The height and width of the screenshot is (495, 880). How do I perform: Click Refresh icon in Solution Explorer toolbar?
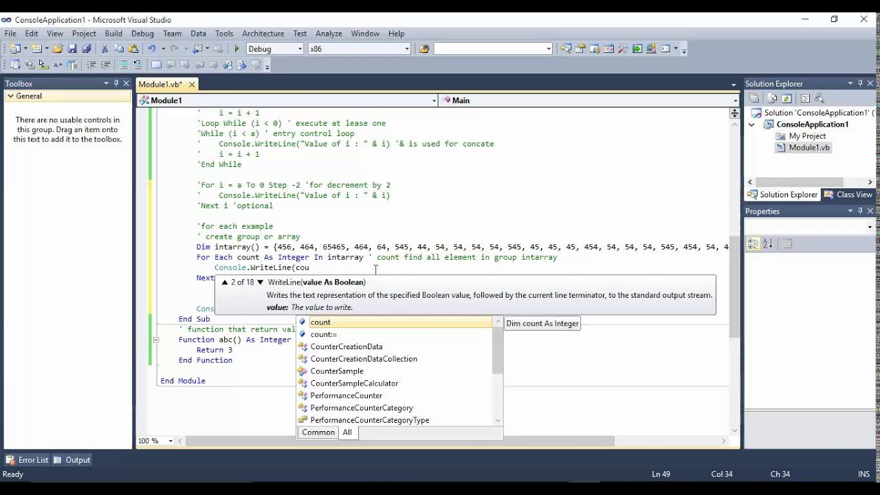pyautogui.click(x=787, y=98)
